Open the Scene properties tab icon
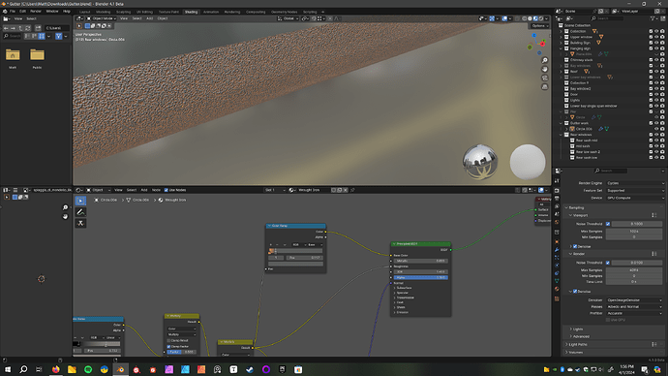This screenshot has width=668, height=376. click(x=557, y=214)
